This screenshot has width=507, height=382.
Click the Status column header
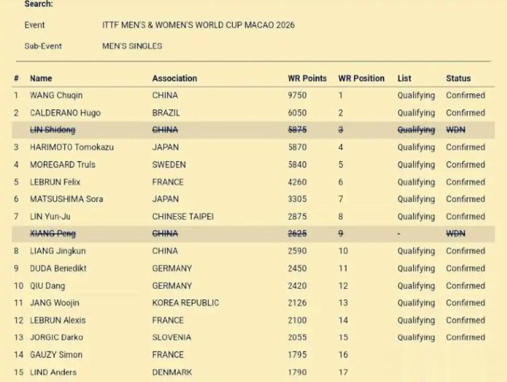(458, 78)
